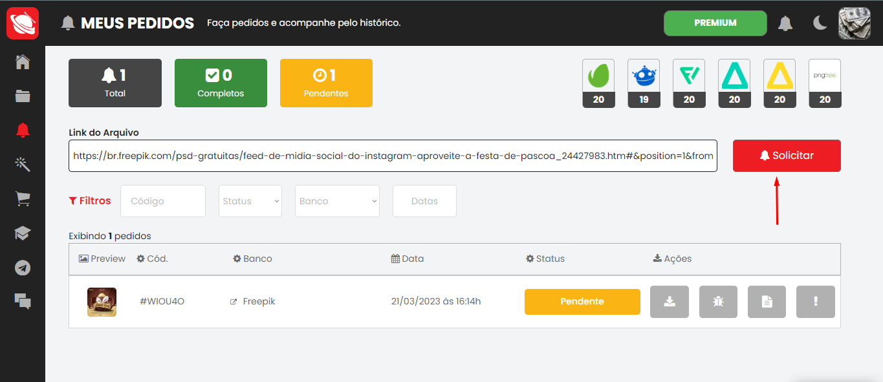Screen dimensions: 883x382
Task: Open the folder icon in the sidebar
Action: [23, 96]
